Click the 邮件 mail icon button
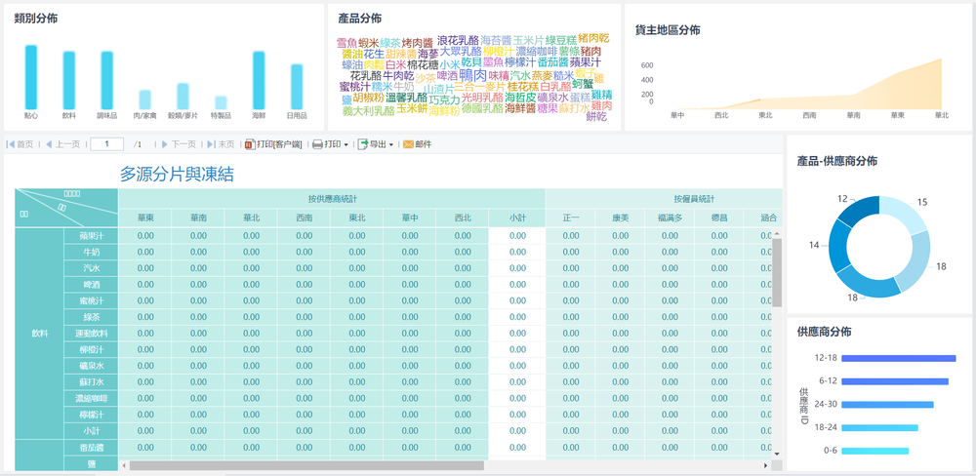The height and width of the screenshot is (476, 976). click(x=417, y=144)
